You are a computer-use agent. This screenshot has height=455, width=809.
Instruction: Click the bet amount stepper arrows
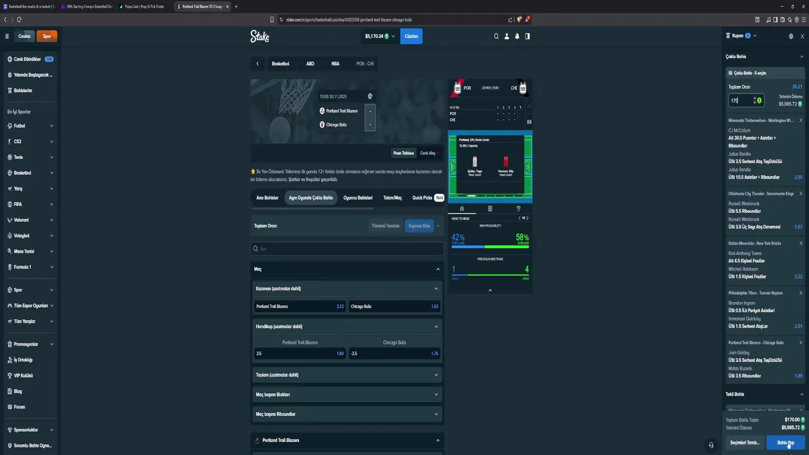pyautogui.click(x=753, y=100)
